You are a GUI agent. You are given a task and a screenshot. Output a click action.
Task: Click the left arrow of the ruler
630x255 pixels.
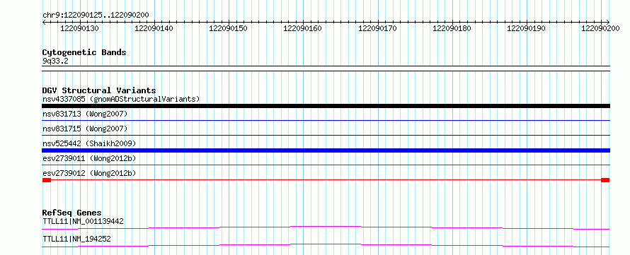pos(44,22)
